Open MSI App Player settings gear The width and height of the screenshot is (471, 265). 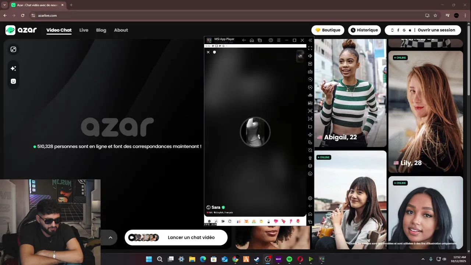click(310, 198)
